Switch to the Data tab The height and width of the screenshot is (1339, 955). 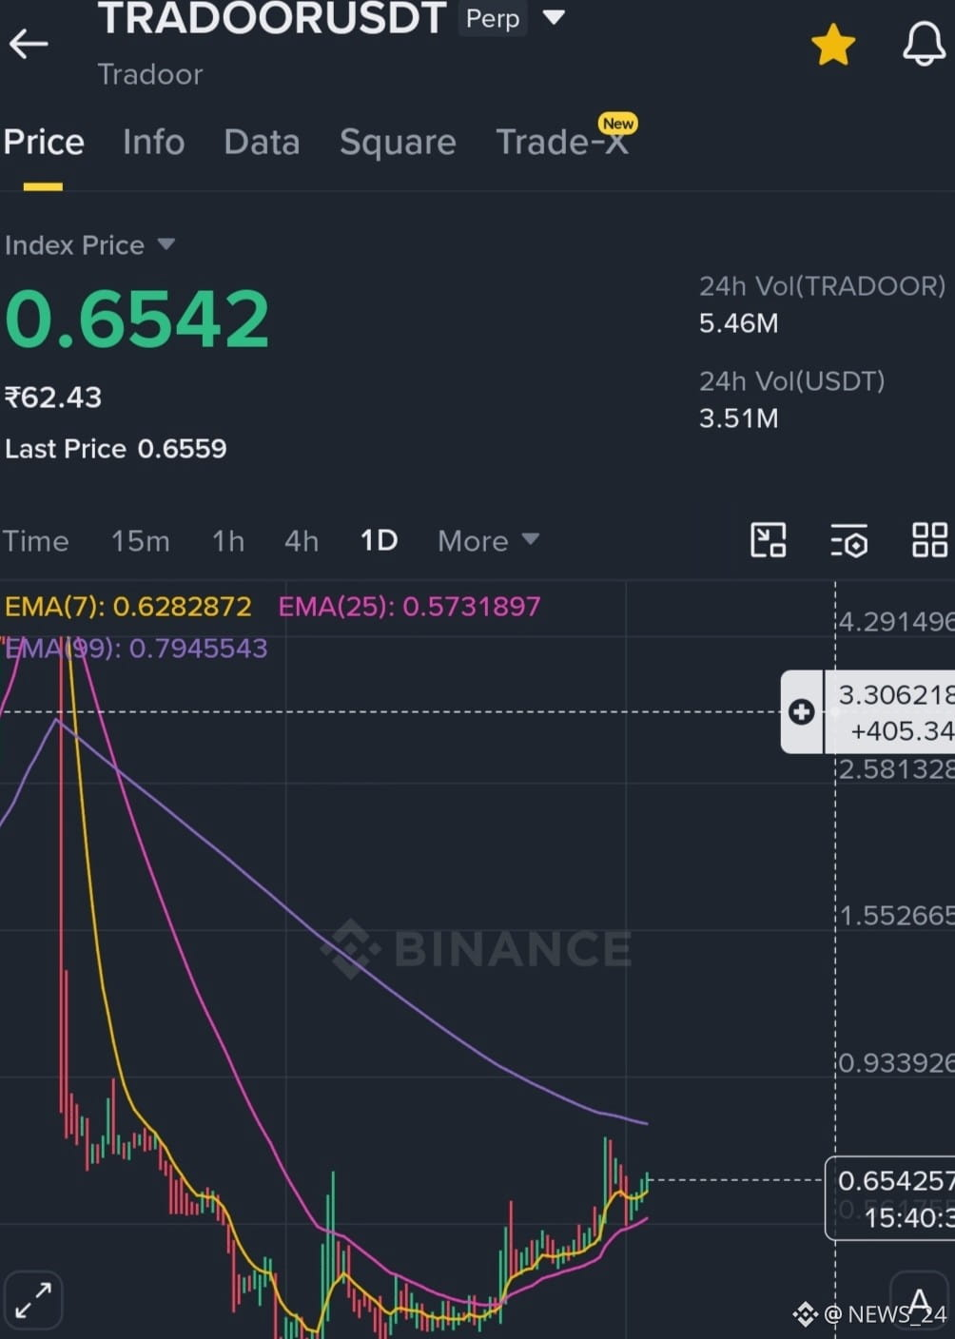pos(262,142)
